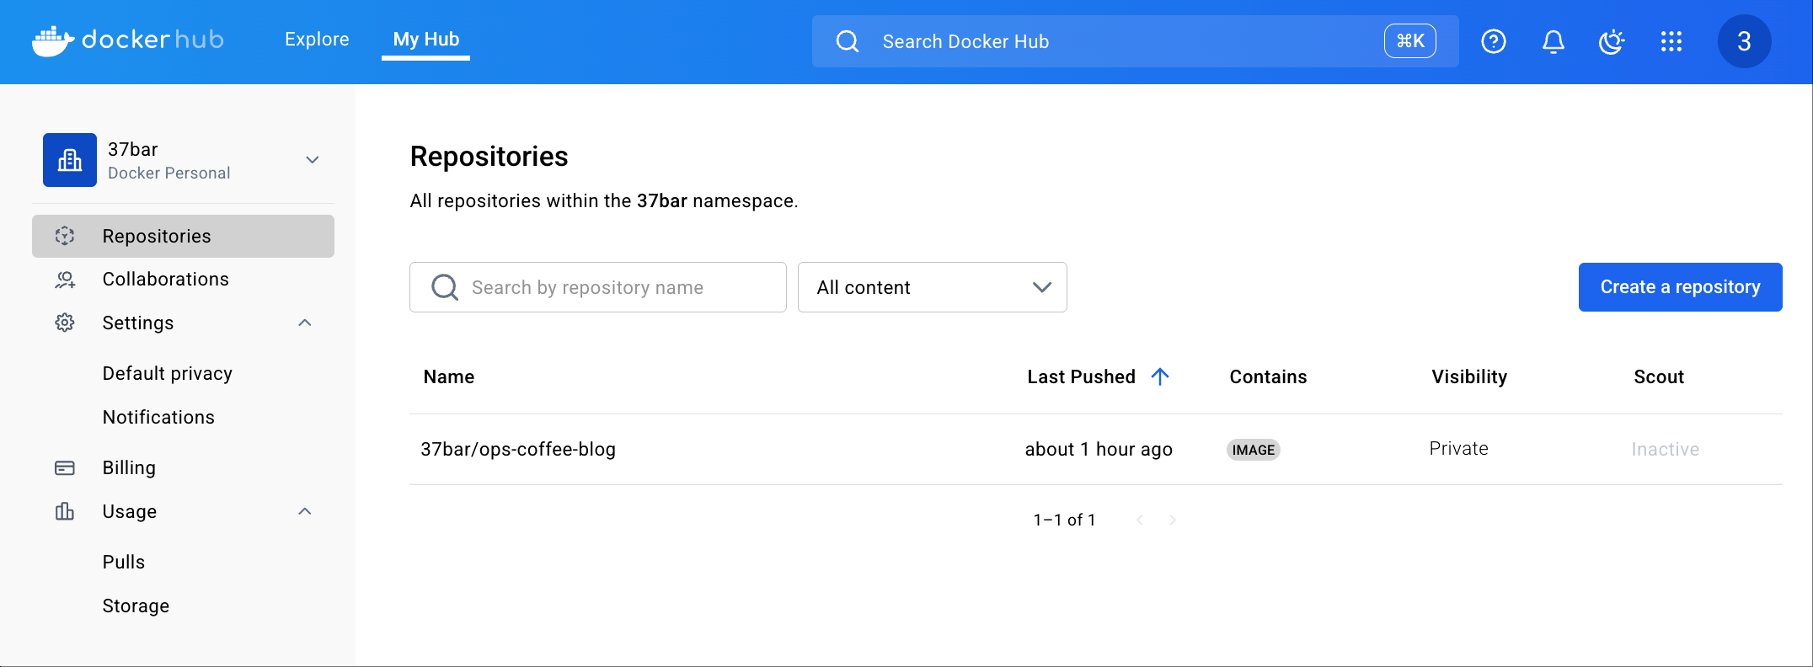Open the user avatar labeled 3
1813x667 pixels.
coord(1744,41)
